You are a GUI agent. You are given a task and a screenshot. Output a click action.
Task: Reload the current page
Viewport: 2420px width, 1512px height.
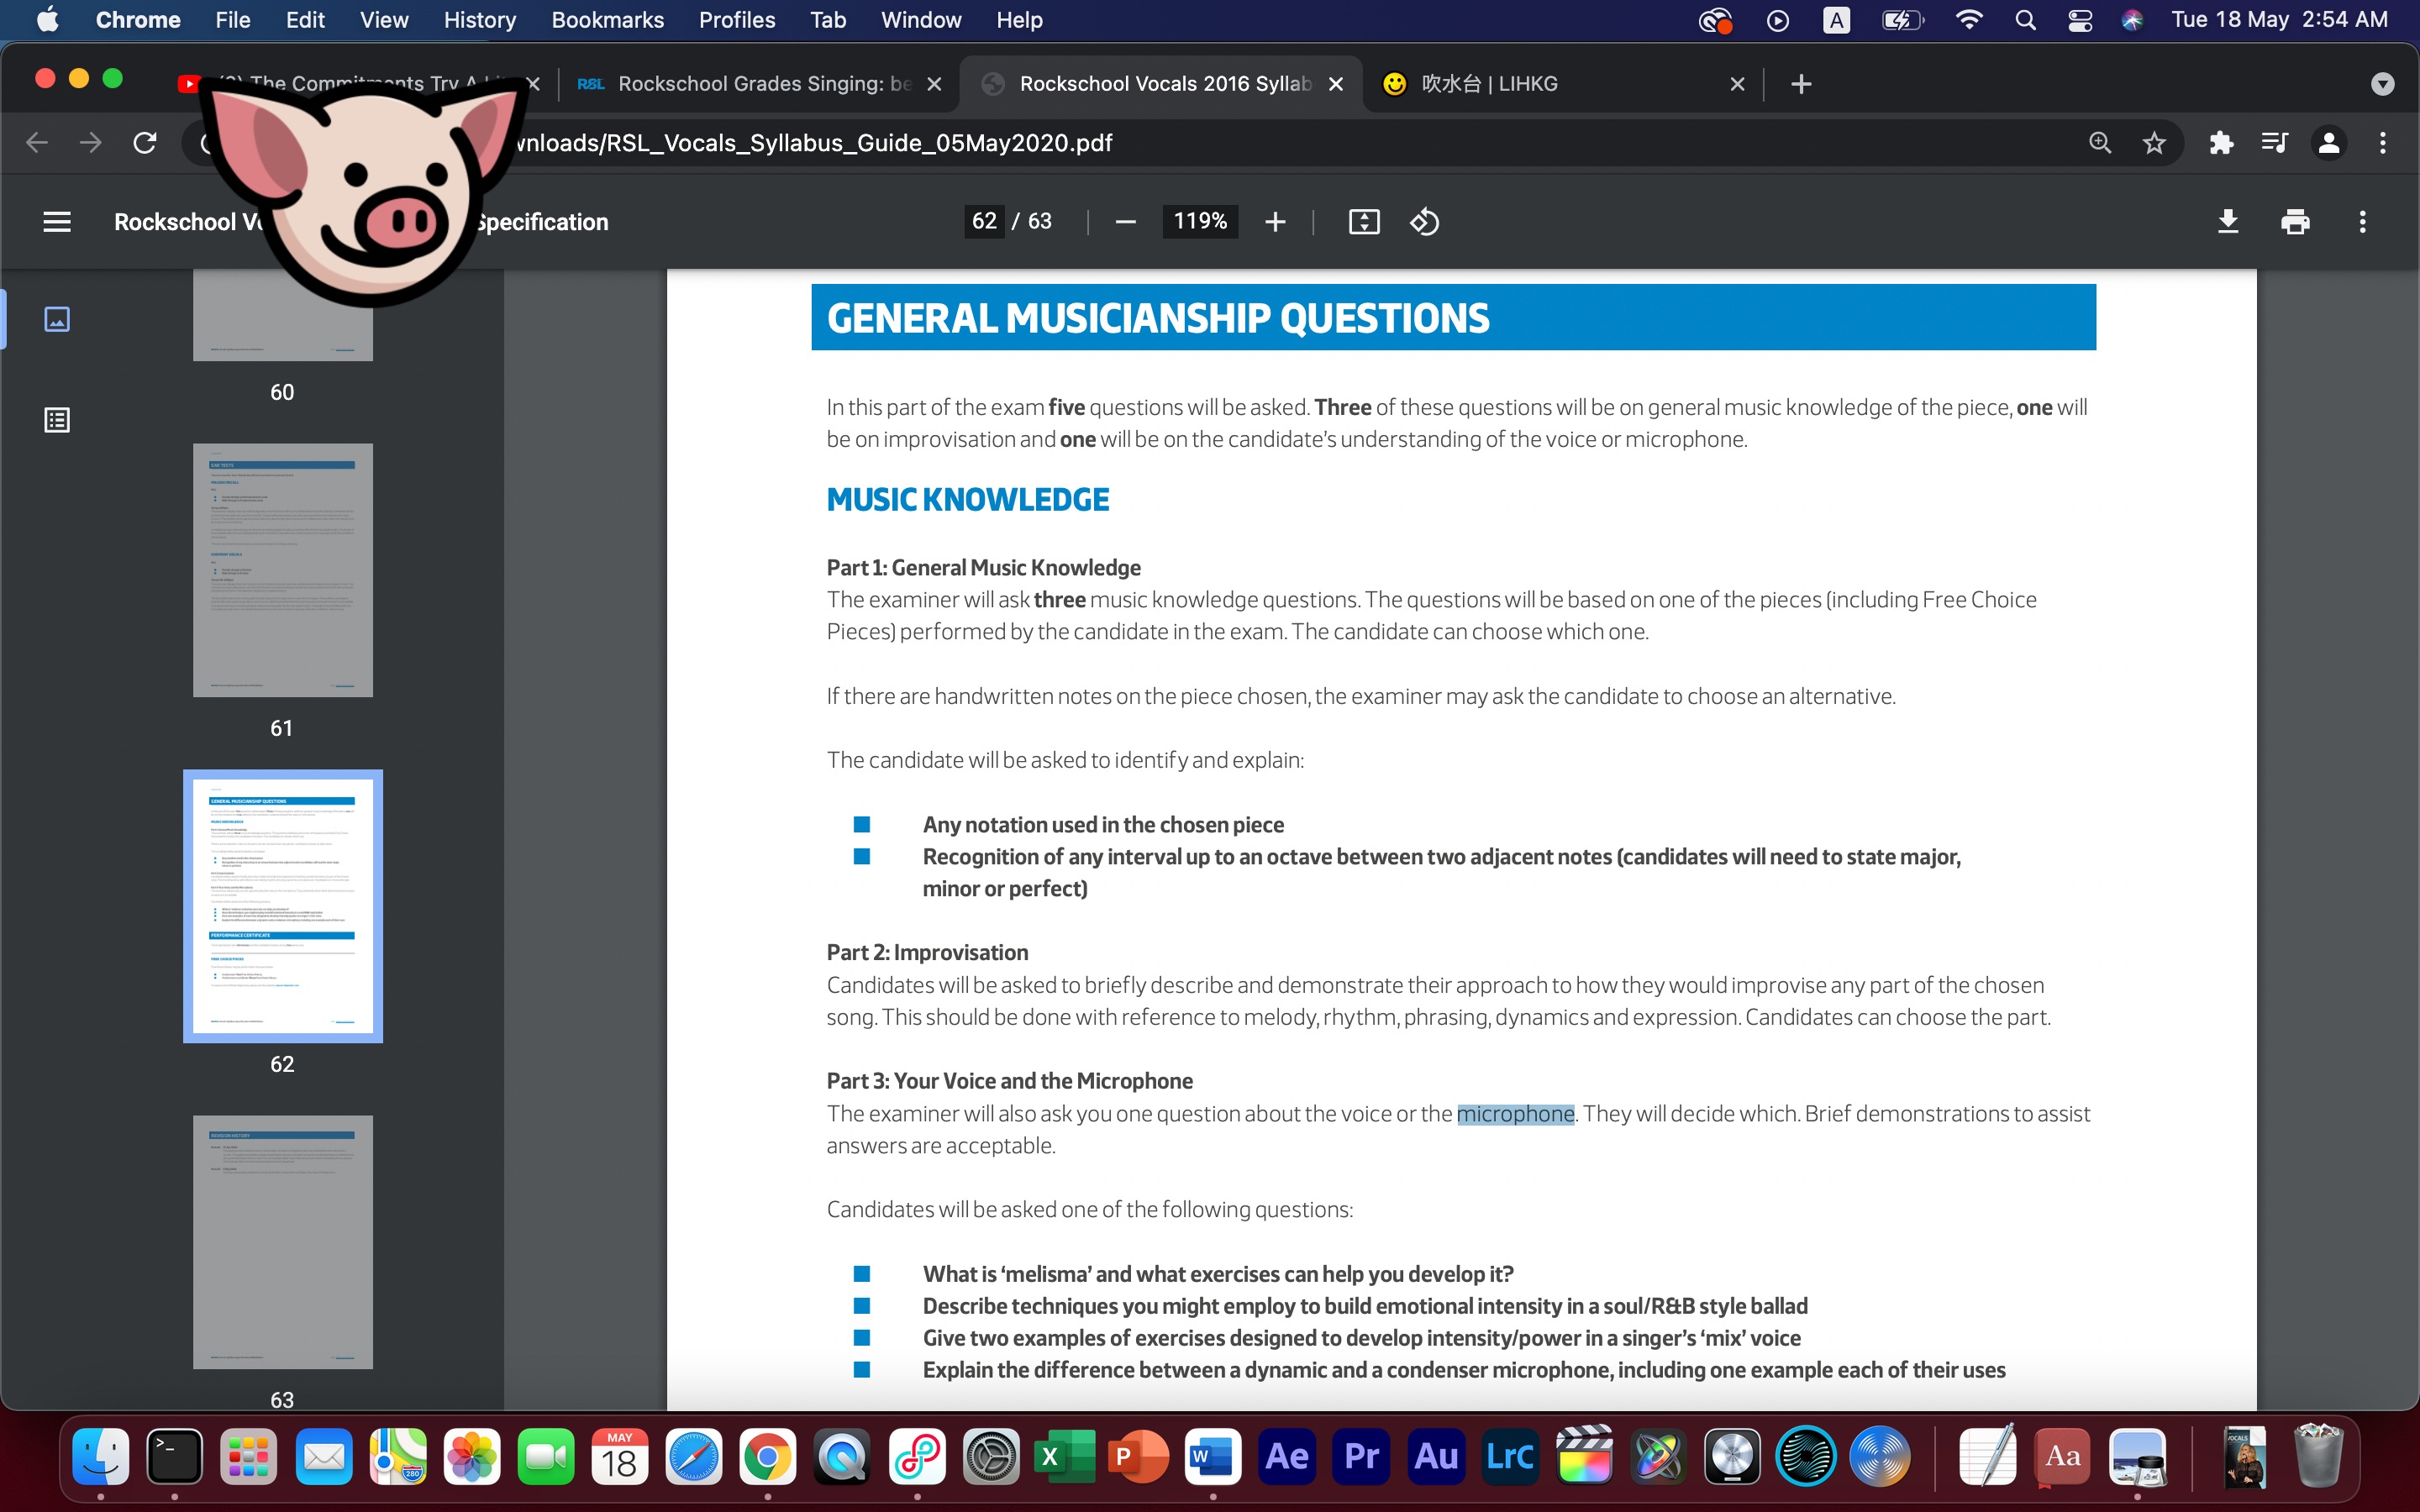tap(145, 143)
